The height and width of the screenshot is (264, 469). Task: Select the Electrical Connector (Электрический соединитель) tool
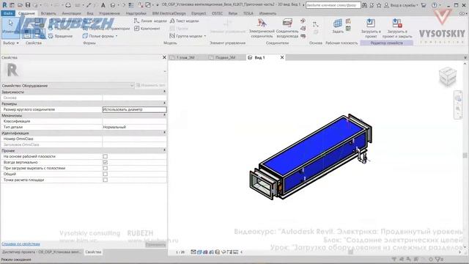[x=262, y=28]
